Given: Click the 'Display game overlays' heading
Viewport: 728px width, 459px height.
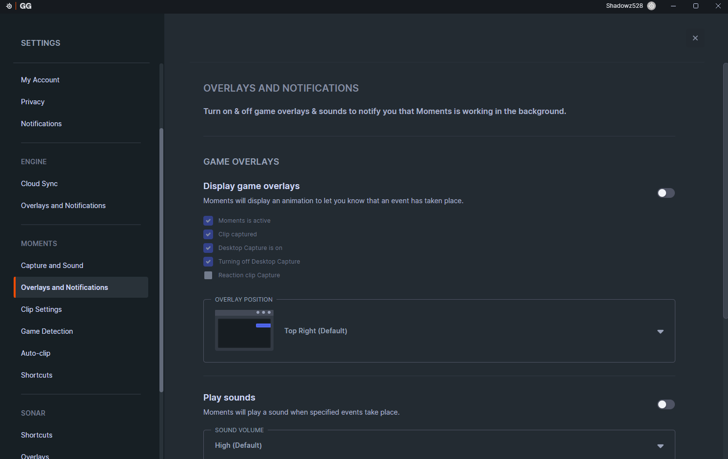Looking at the screenshot, I should pyautogui.click(x=252, y=186).
